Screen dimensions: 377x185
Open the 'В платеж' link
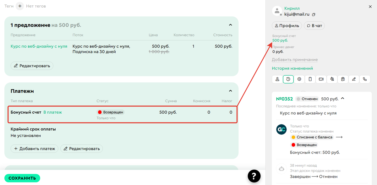(x=53, y=112)
